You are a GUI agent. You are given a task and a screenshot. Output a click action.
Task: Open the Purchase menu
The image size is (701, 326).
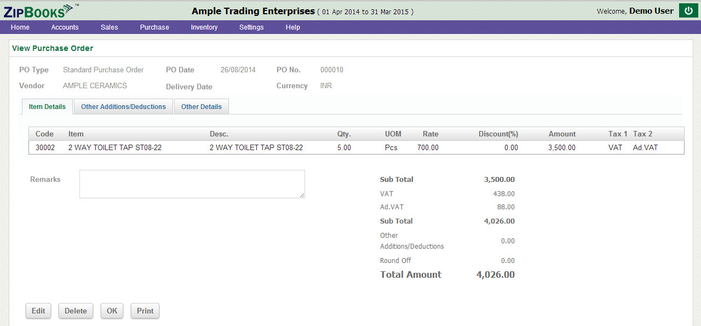[x=154, y=27]
